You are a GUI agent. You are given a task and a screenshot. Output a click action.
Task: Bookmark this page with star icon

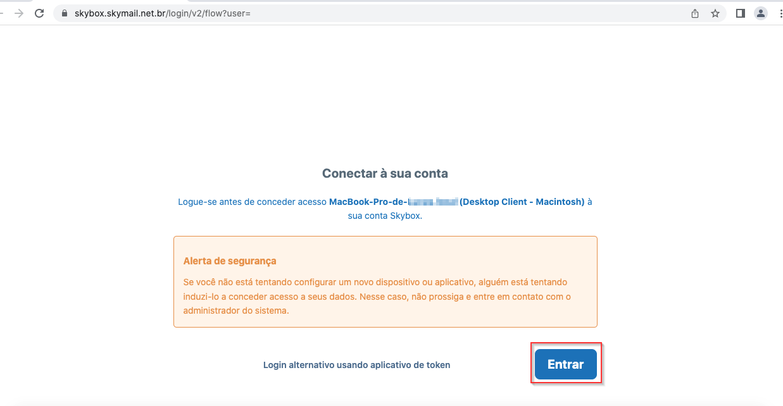click(x=715, y=13)
